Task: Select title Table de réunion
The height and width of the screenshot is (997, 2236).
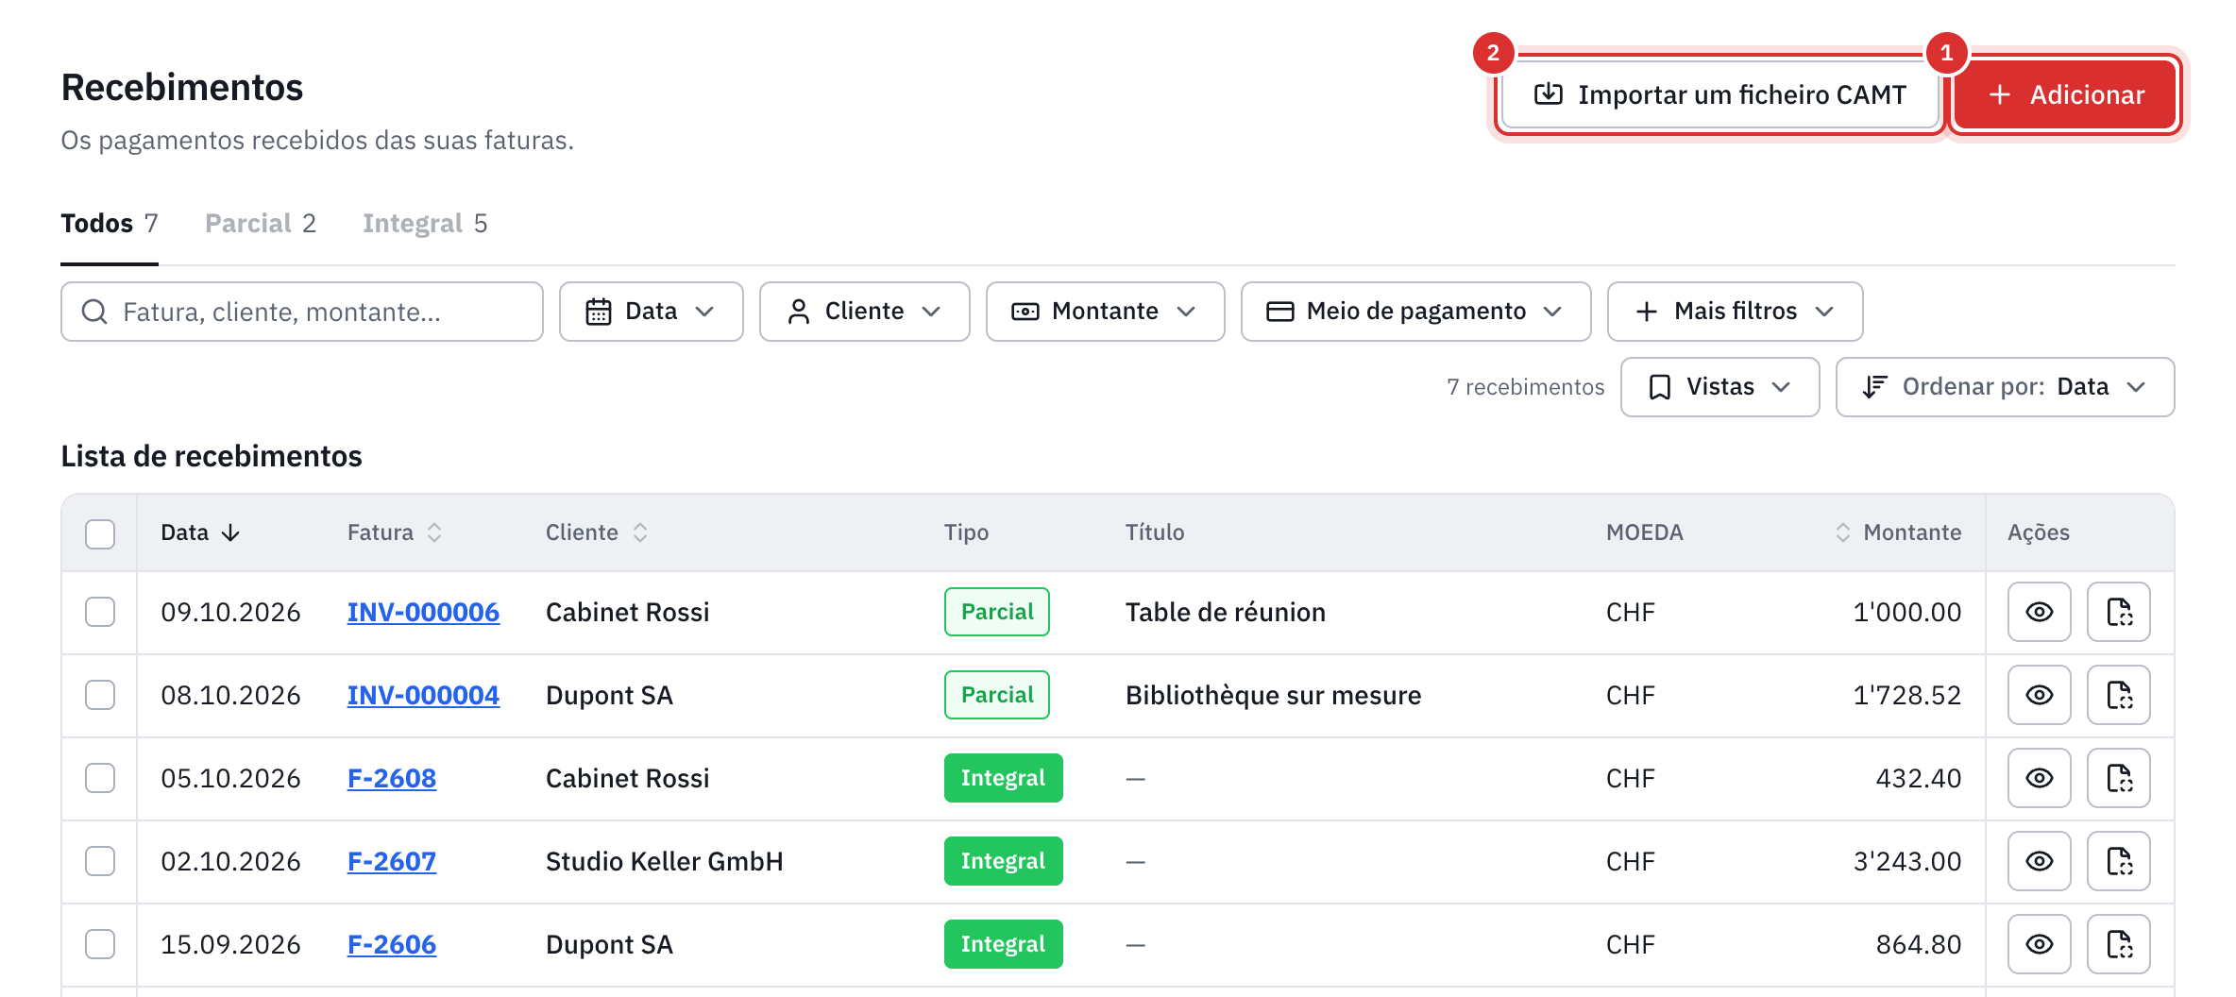Action: tap(1226, 612)
